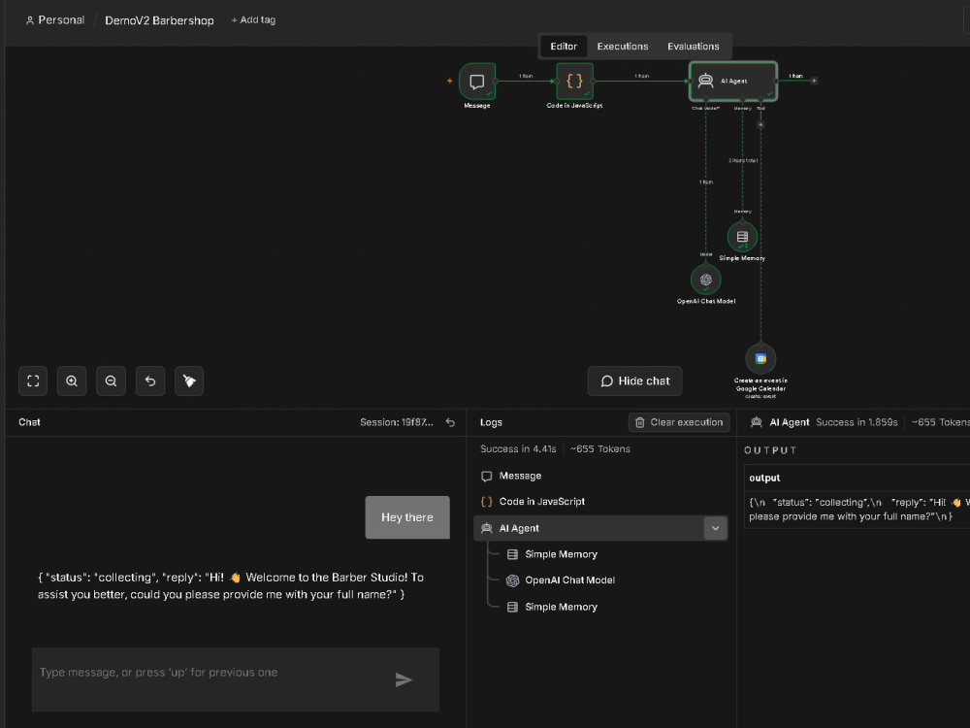Open the Personal project link
This screenshot has width=970, height=728.
coord(55,19)
